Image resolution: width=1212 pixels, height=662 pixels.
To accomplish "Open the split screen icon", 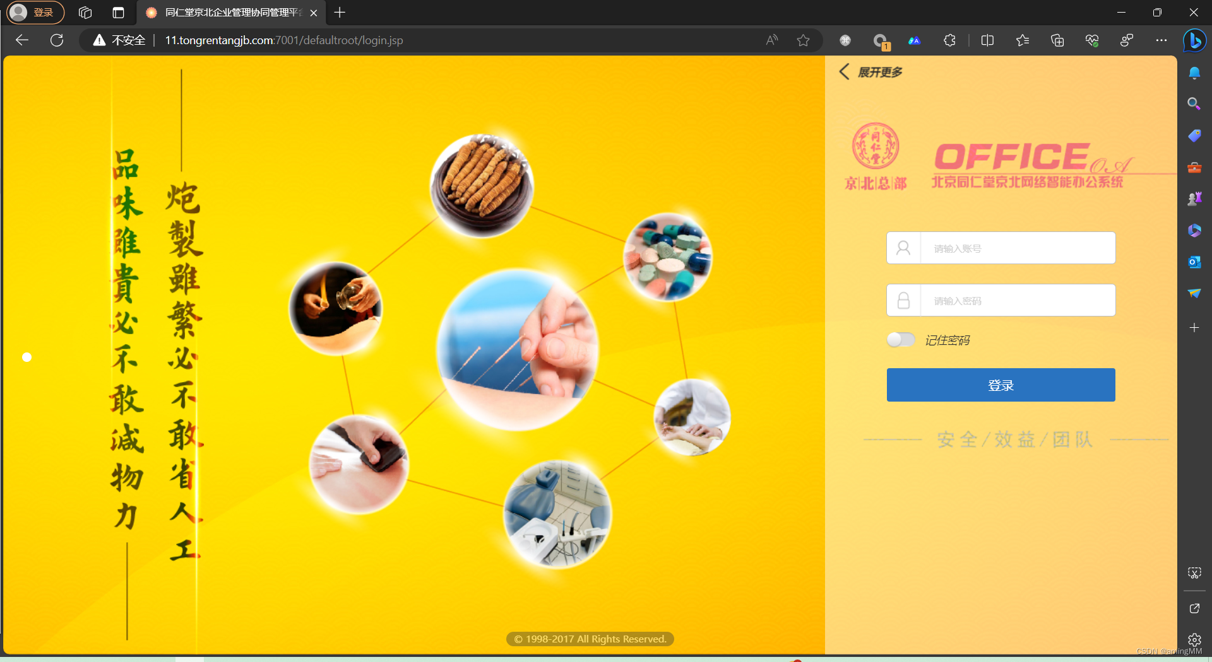I will [987, 40].
